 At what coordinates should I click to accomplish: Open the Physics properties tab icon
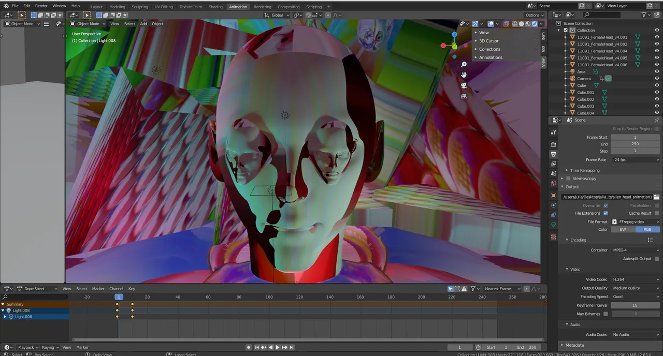tap(553, 205)
